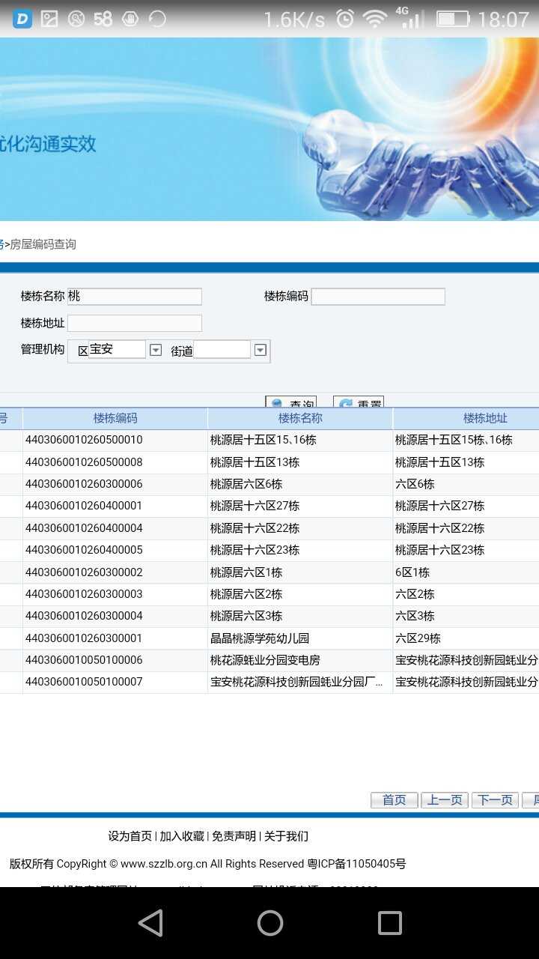Tap the hand icon in status bar

click(x=130, y=19)
